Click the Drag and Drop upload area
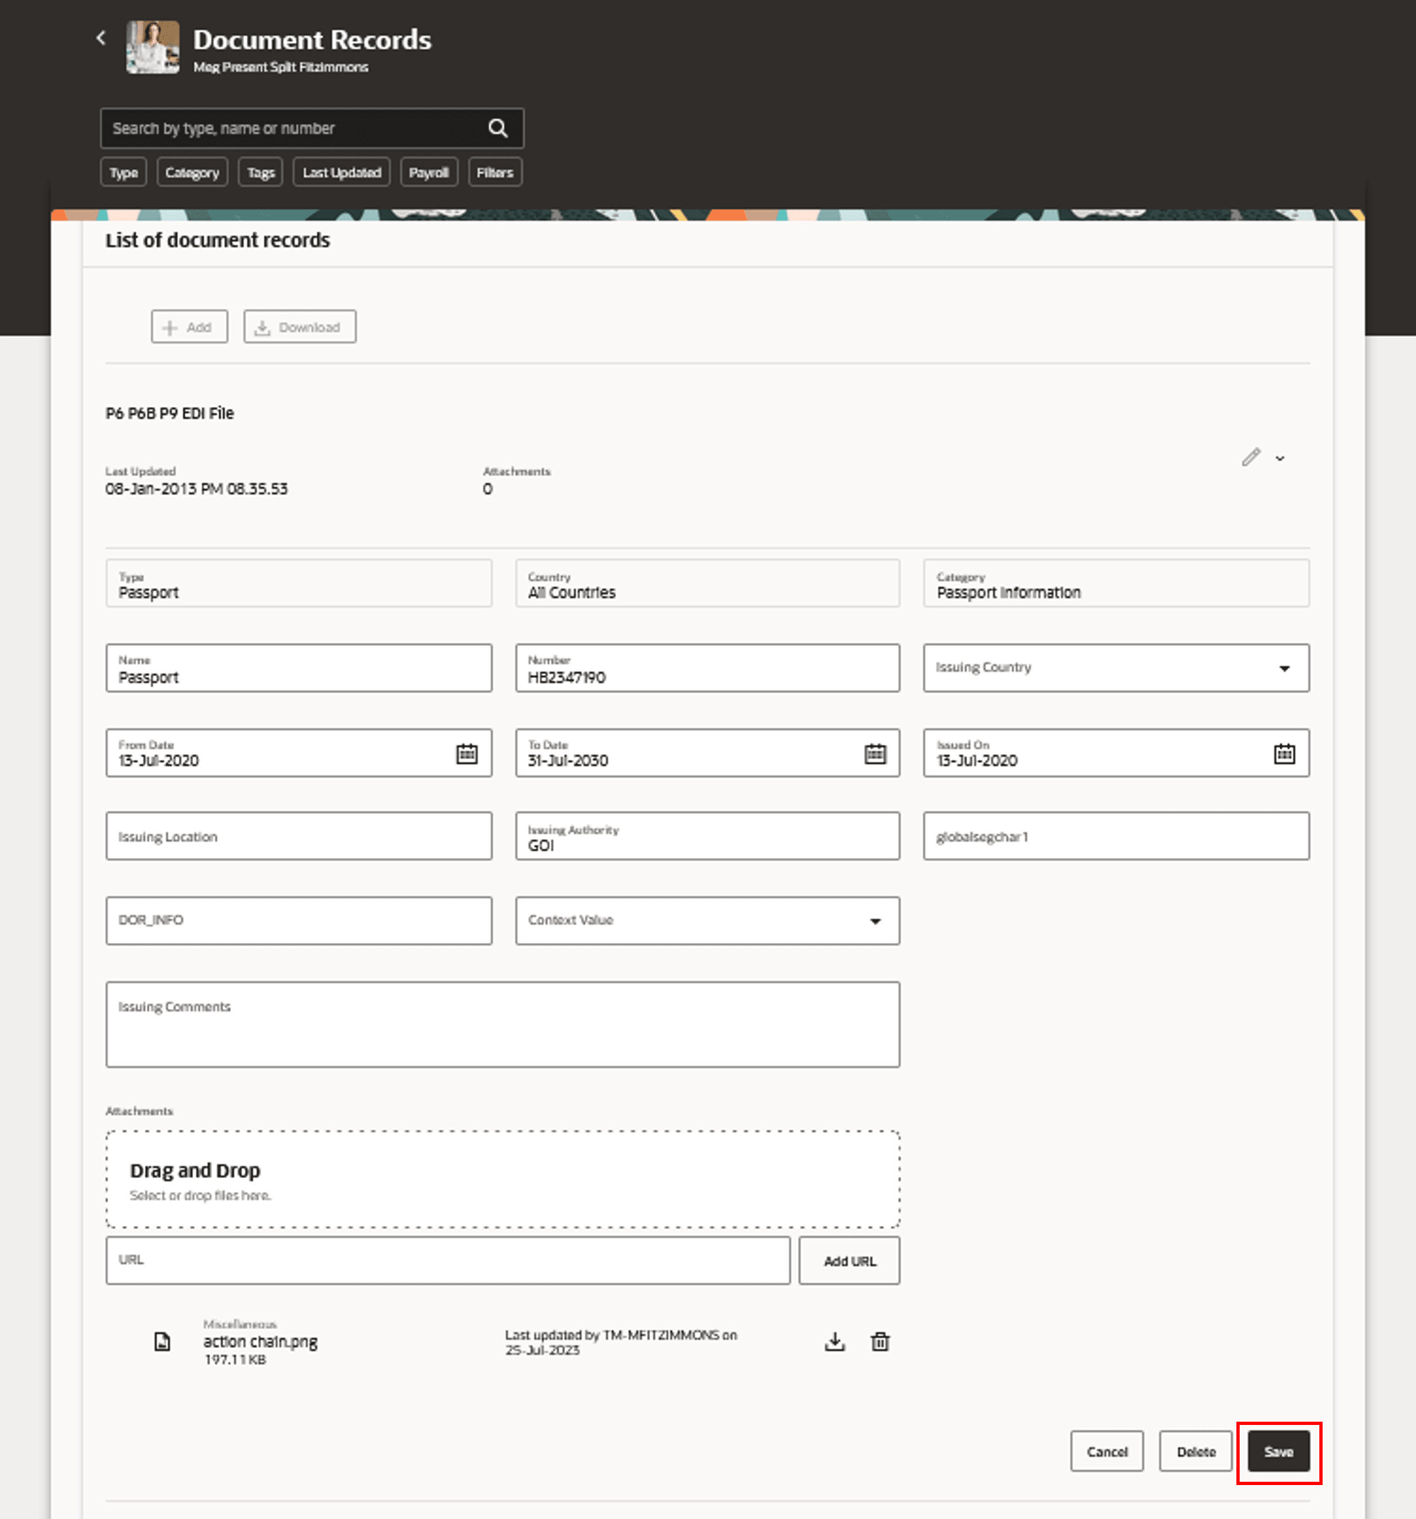This screenshot has height=1519, width=1416. click(502, 1179)
